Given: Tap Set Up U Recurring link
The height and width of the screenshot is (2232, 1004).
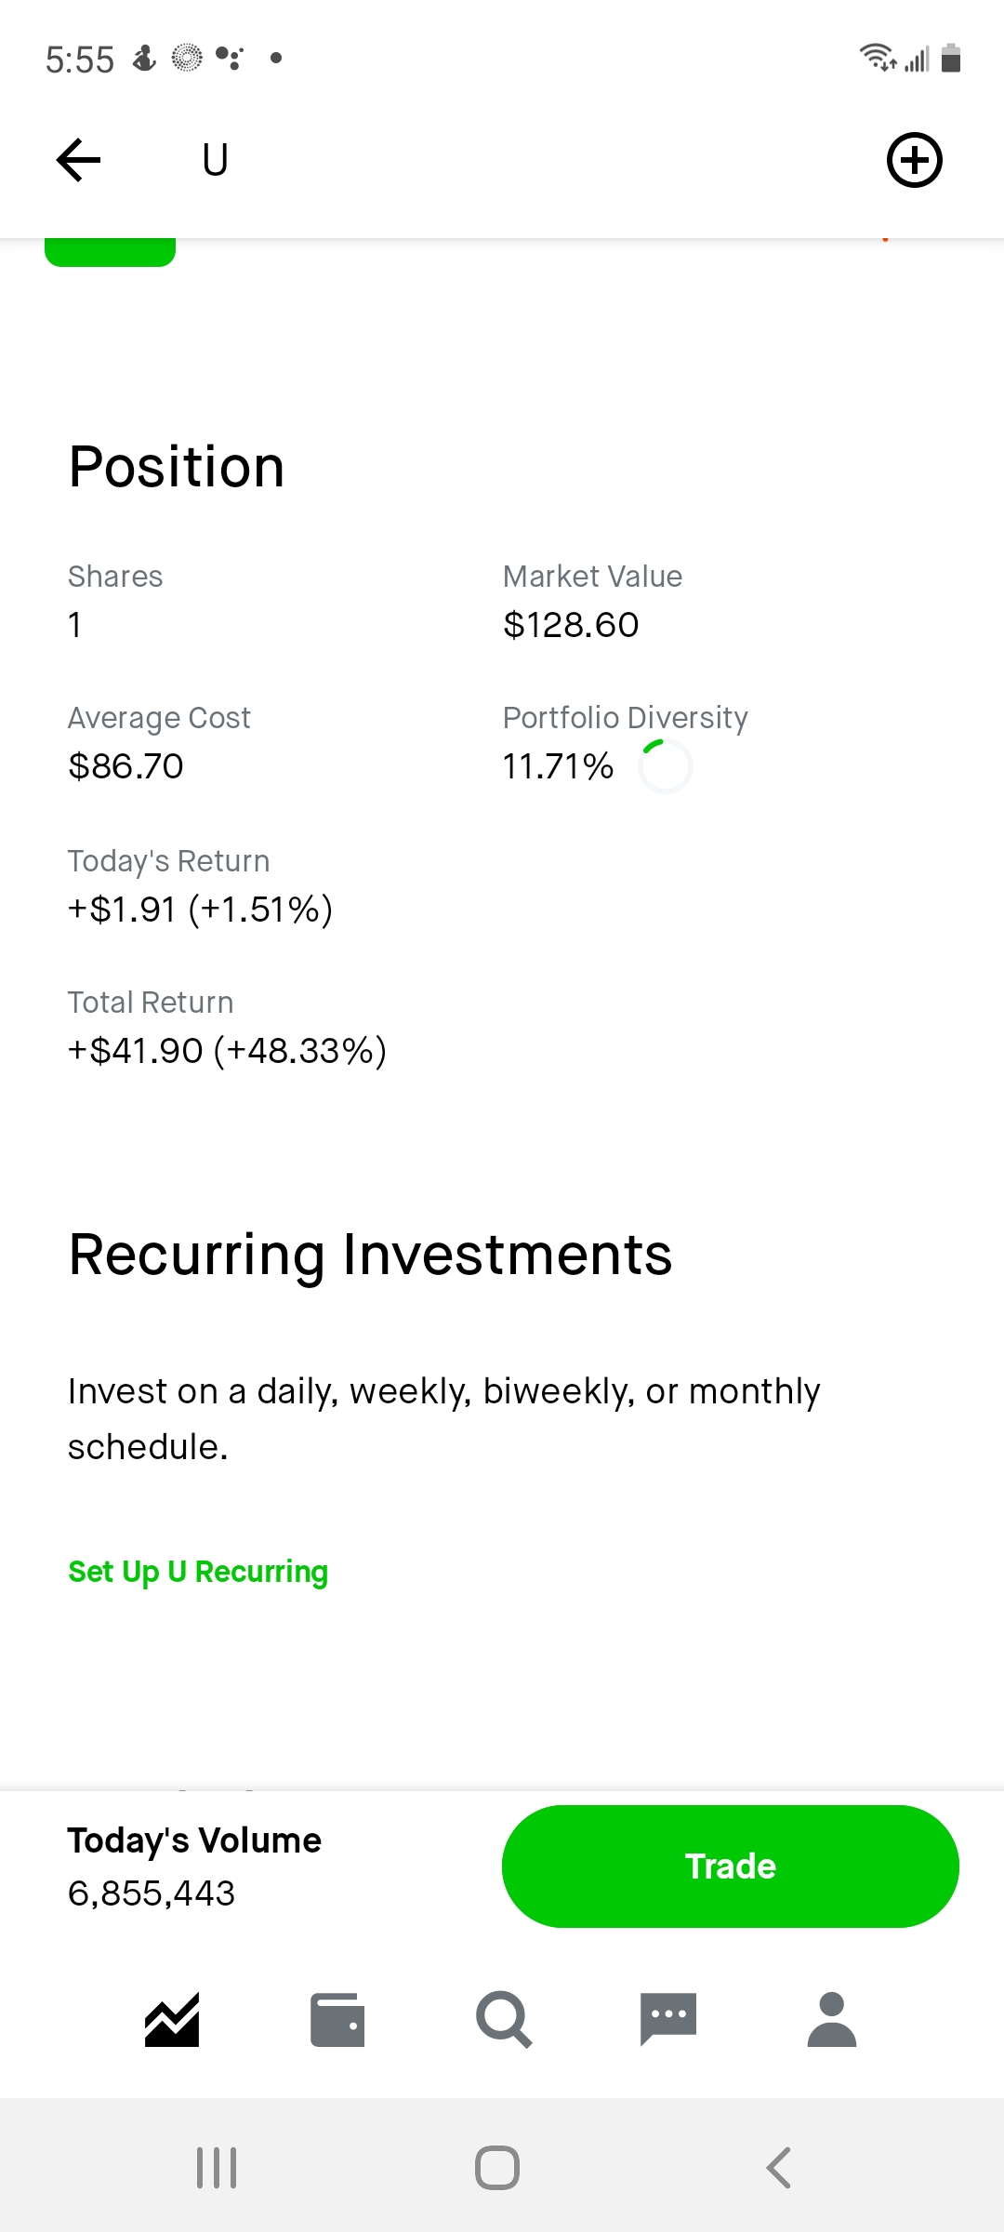Looking at the screenshot, I should click(198, 1572).
